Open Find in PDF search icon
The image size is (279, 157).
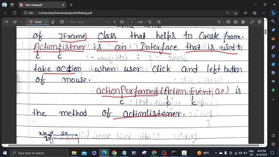(219, 22)
